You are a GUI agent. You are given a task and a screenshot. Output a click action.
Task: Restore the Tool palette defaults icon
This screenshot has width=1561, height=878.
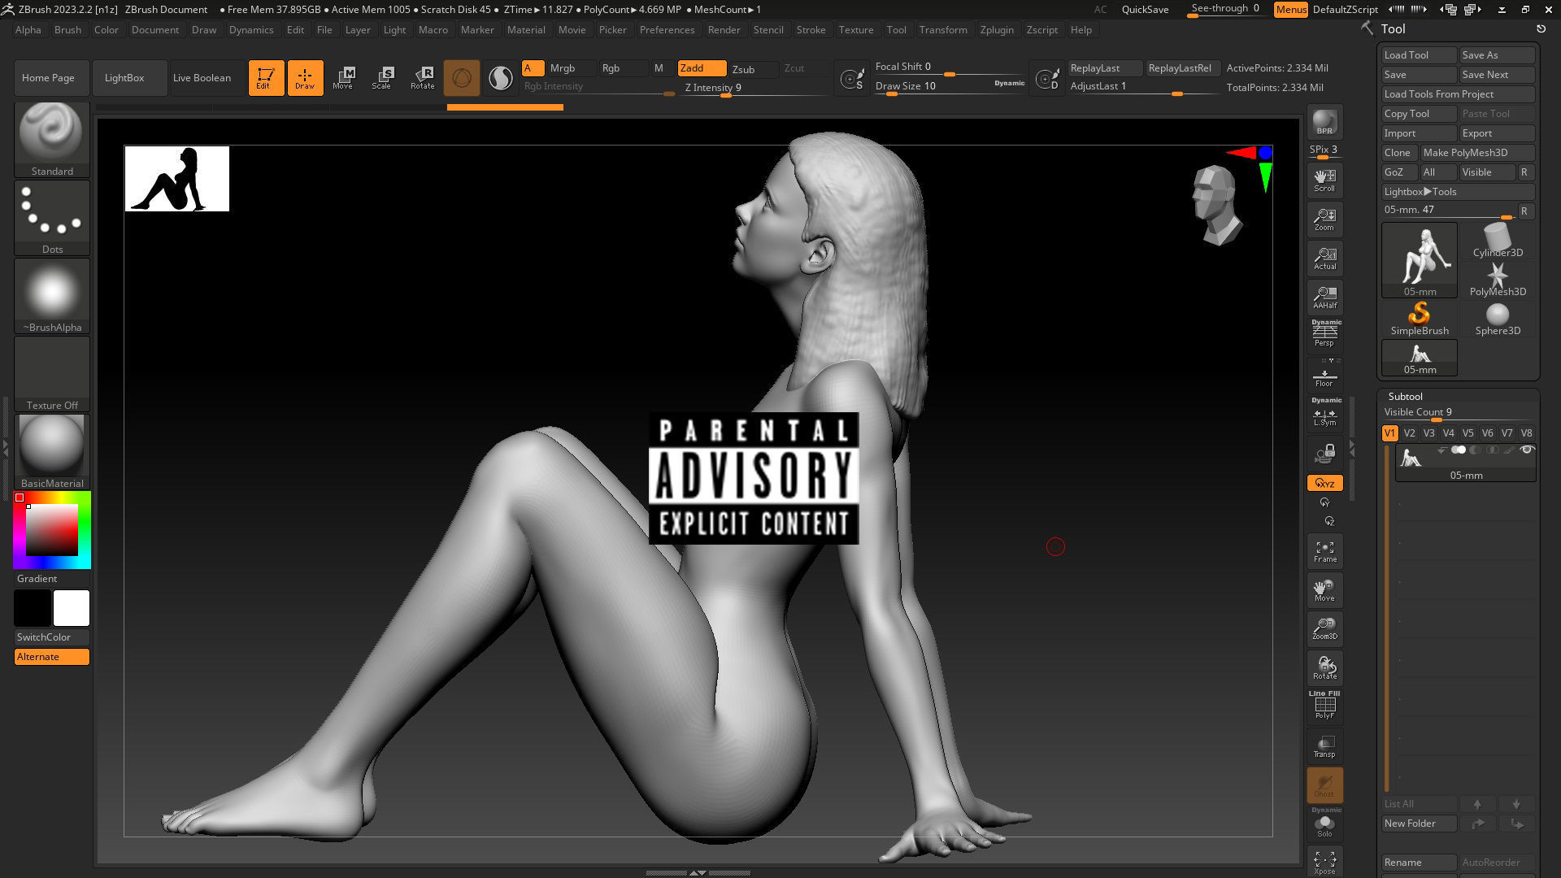[x=1541, y=28]
